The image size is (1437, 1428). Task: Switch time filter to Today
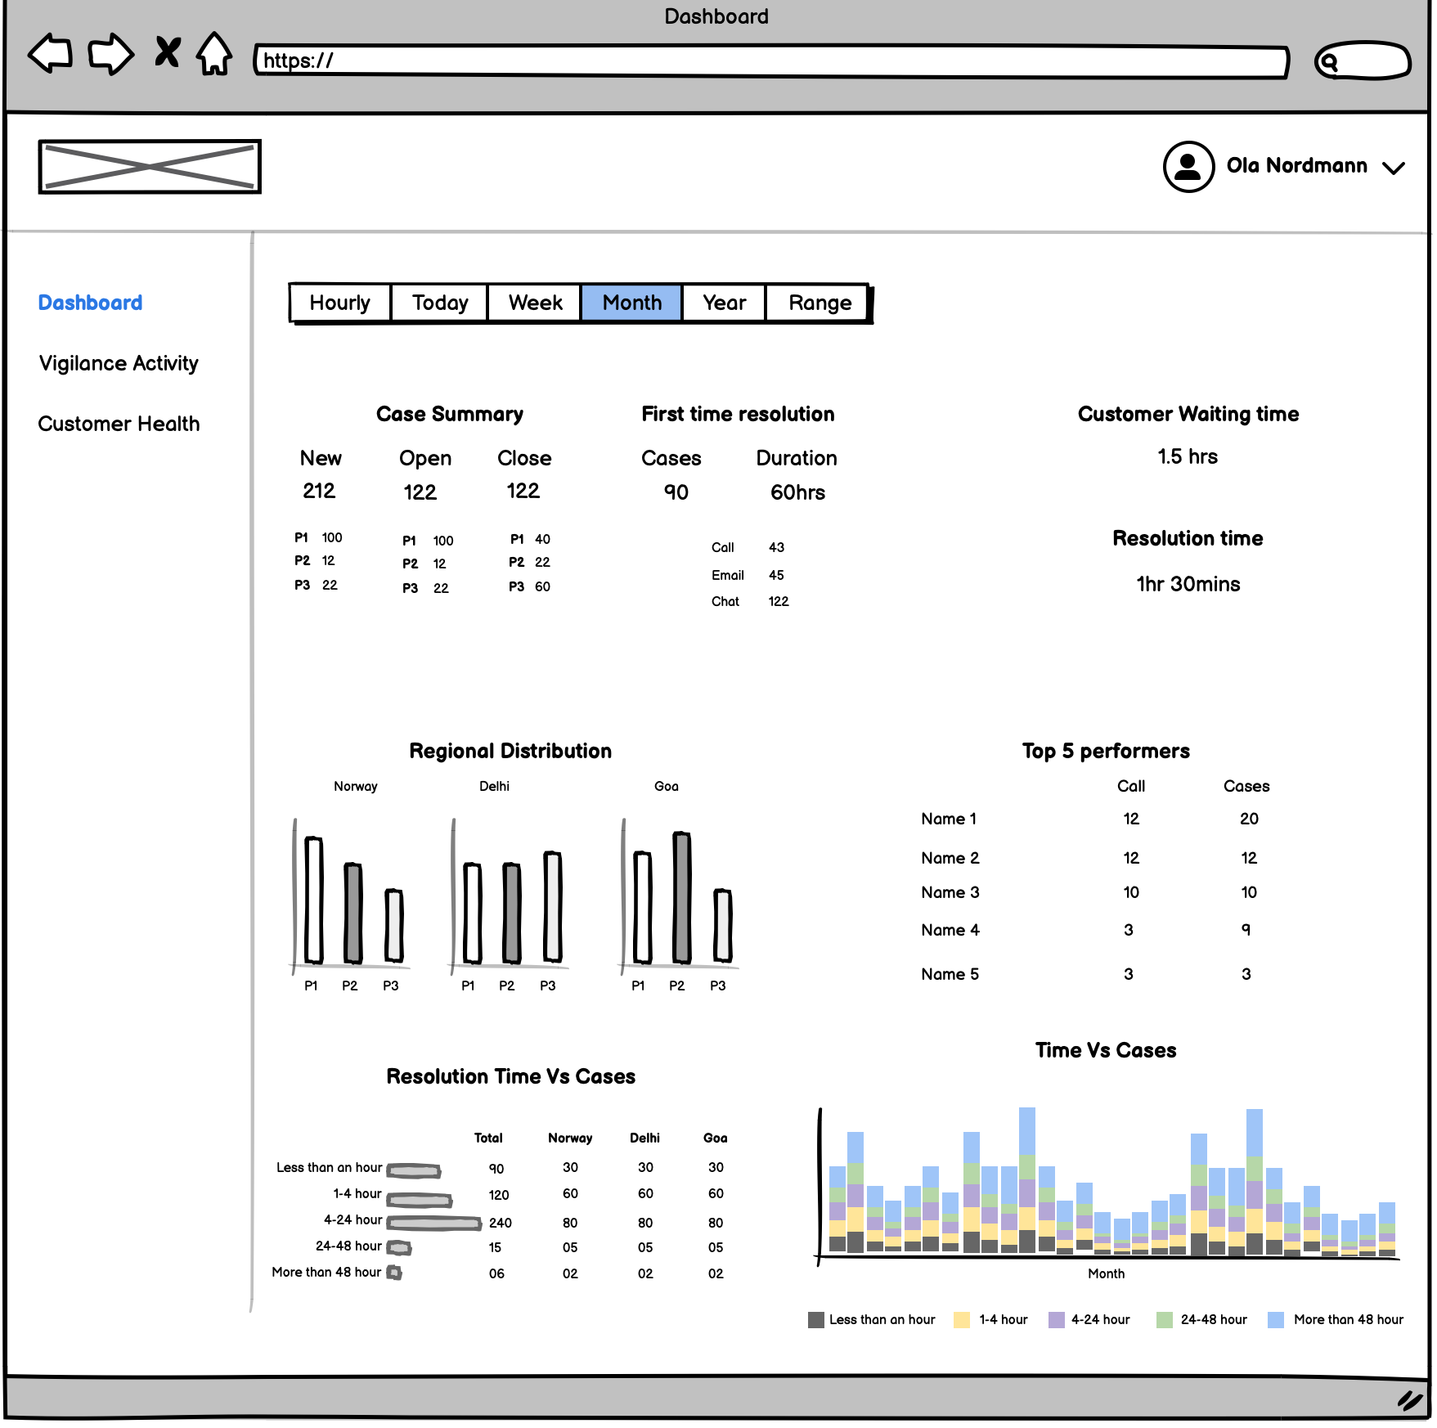(439, 303)
